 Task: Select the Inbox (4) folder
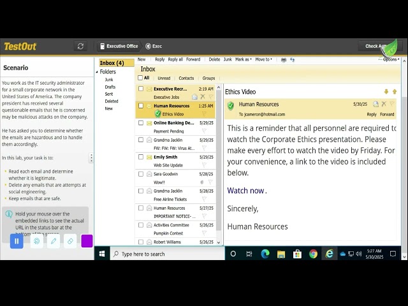116,63
